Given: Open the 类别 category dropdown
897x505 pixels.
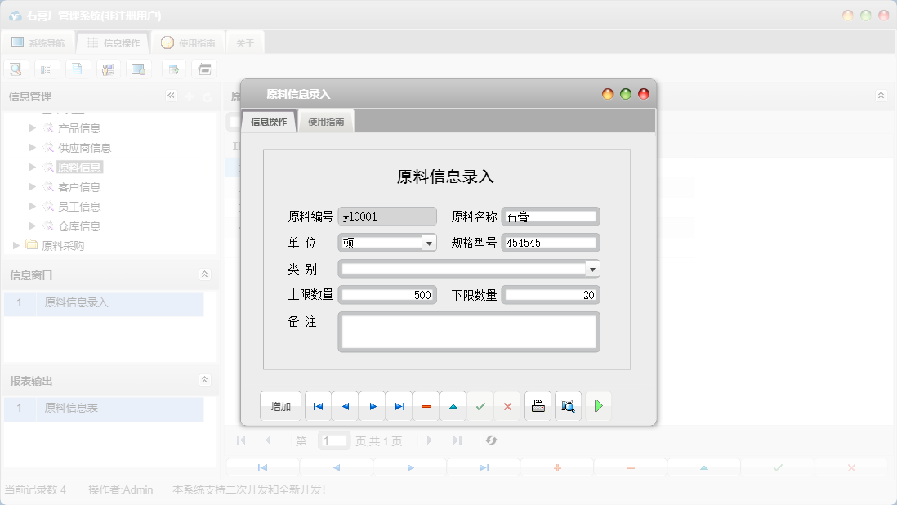Looking at the screenshot, I should click(594, 268).
